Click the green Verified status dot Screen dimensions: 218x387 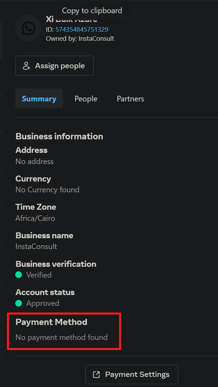[x=19, y=275]
